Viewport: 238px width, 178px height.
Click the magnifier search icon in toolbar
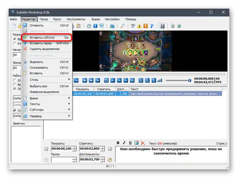tap(123, 26)
